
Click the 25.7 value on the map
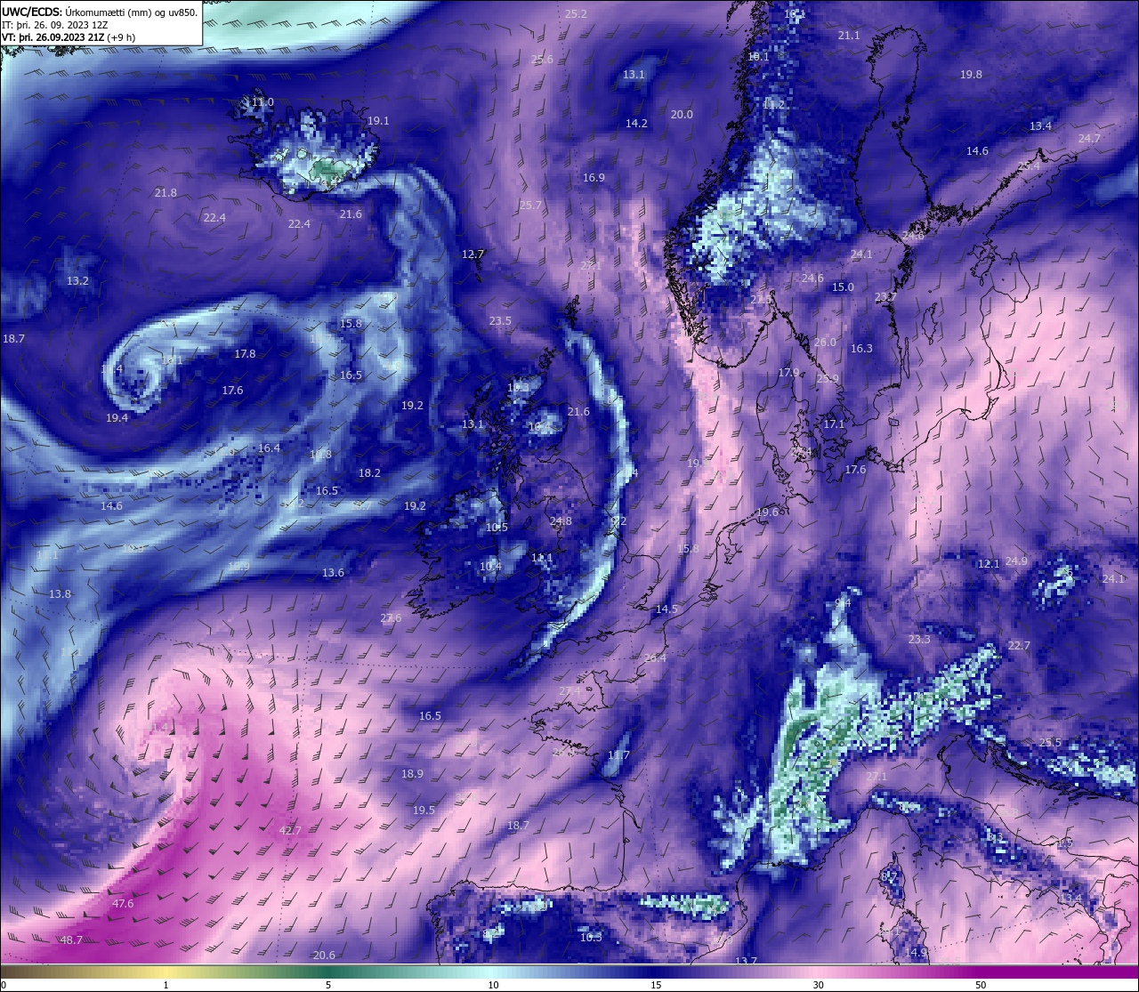point(530,205)
